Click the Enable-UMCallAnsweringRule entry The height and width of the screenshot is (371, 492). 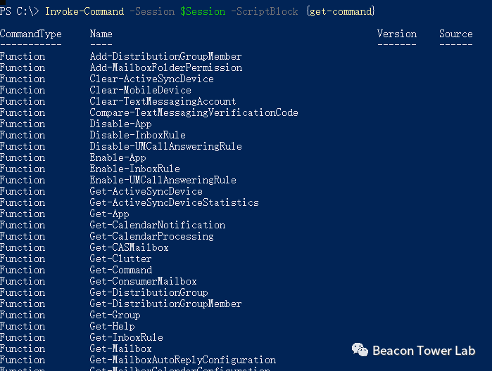pos(163,180)
